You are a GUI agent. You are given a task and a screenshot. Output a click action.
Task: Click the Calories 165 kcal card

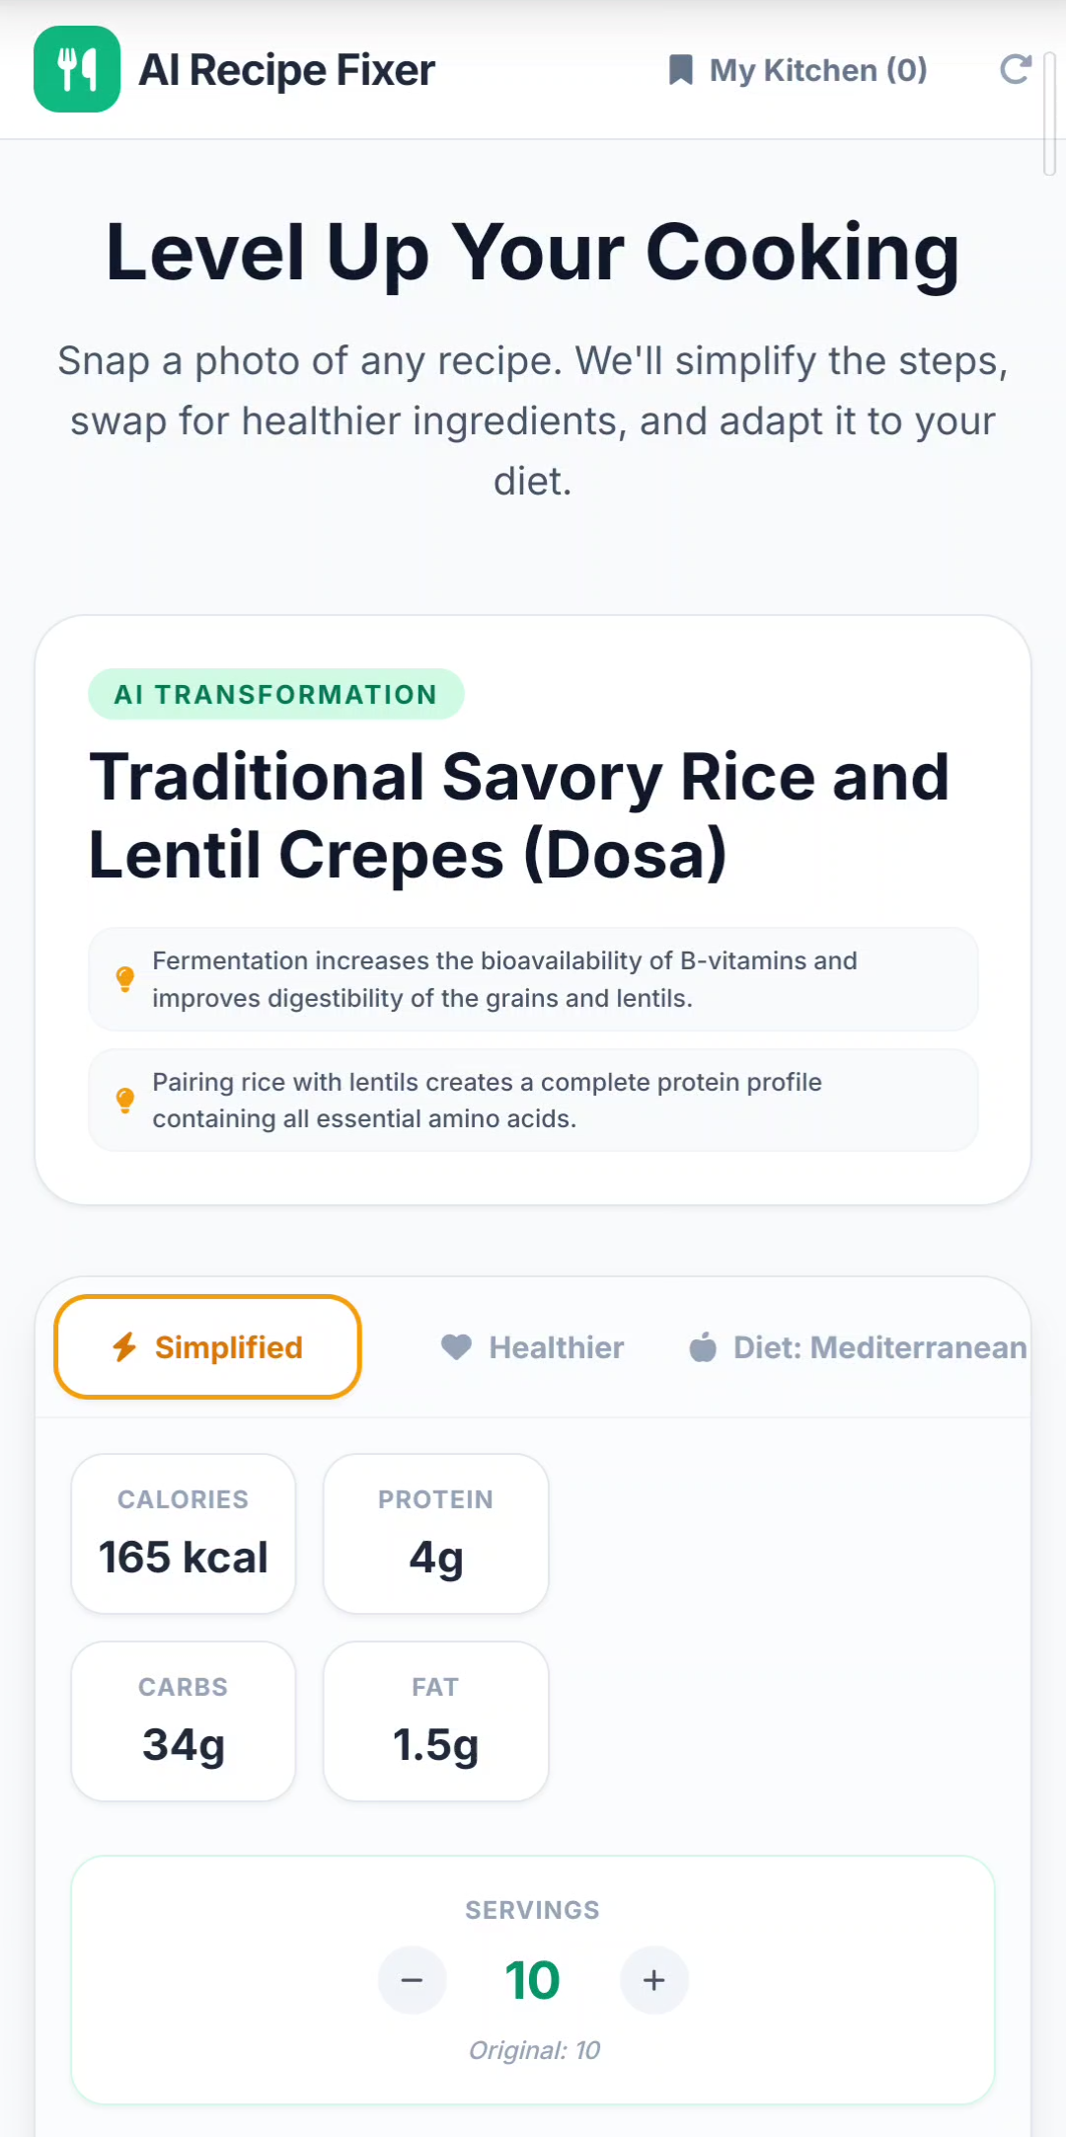[184, 1533]
